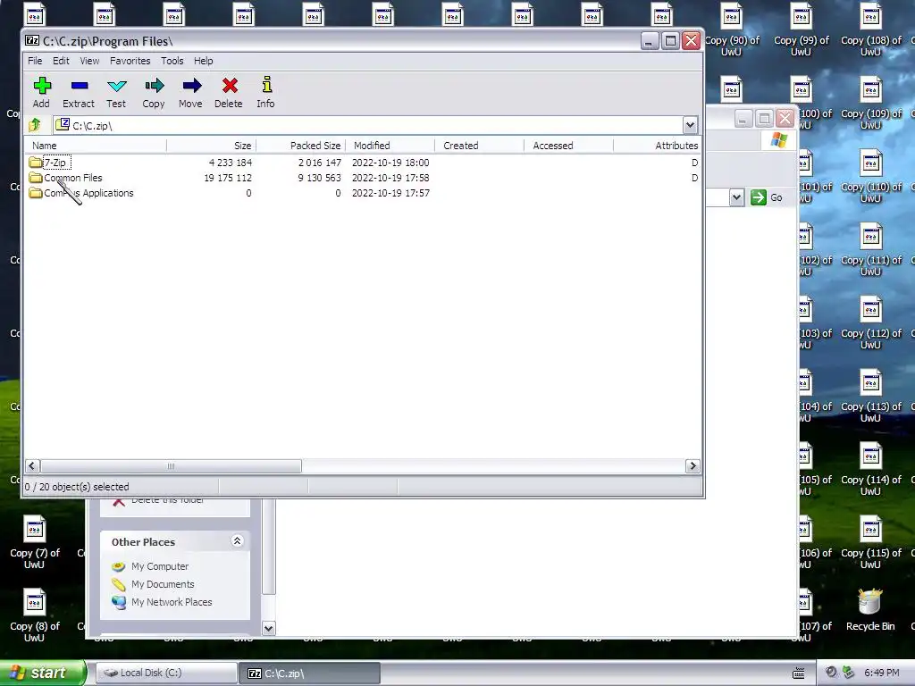The image size is (915, 686).
Task: Sort by Modified column header
Action: coord(390,146)
